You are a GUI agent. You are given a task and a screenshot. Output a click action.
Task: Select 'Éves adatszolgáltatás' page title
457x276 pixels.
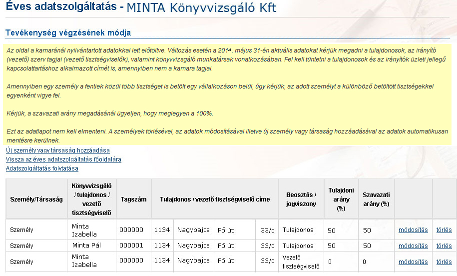(x=61, y=6)
